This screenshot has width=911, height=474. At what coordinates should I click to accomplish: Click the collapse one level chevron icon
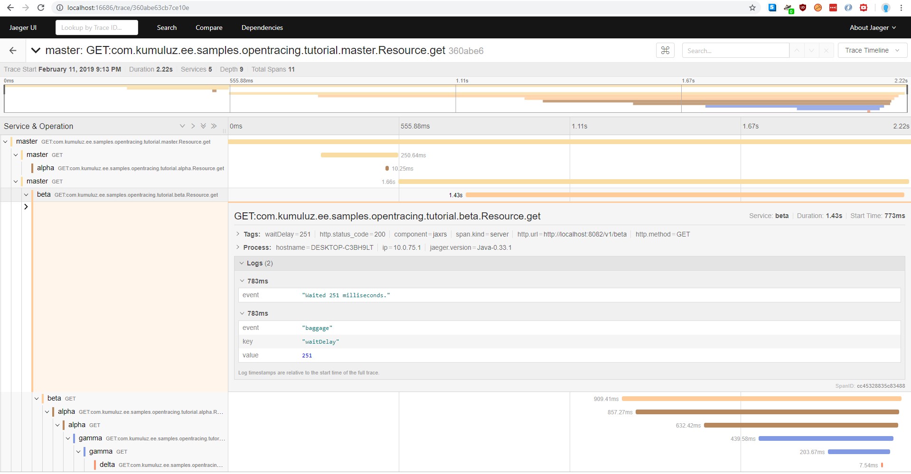tap(193, 126)
